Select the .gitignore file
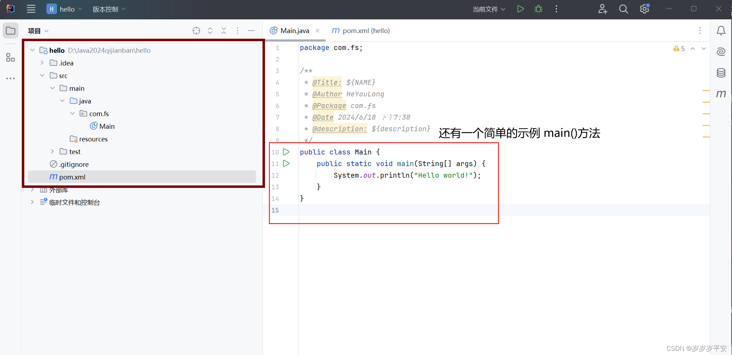The image size is (732, 355). (x=69, y=164)
